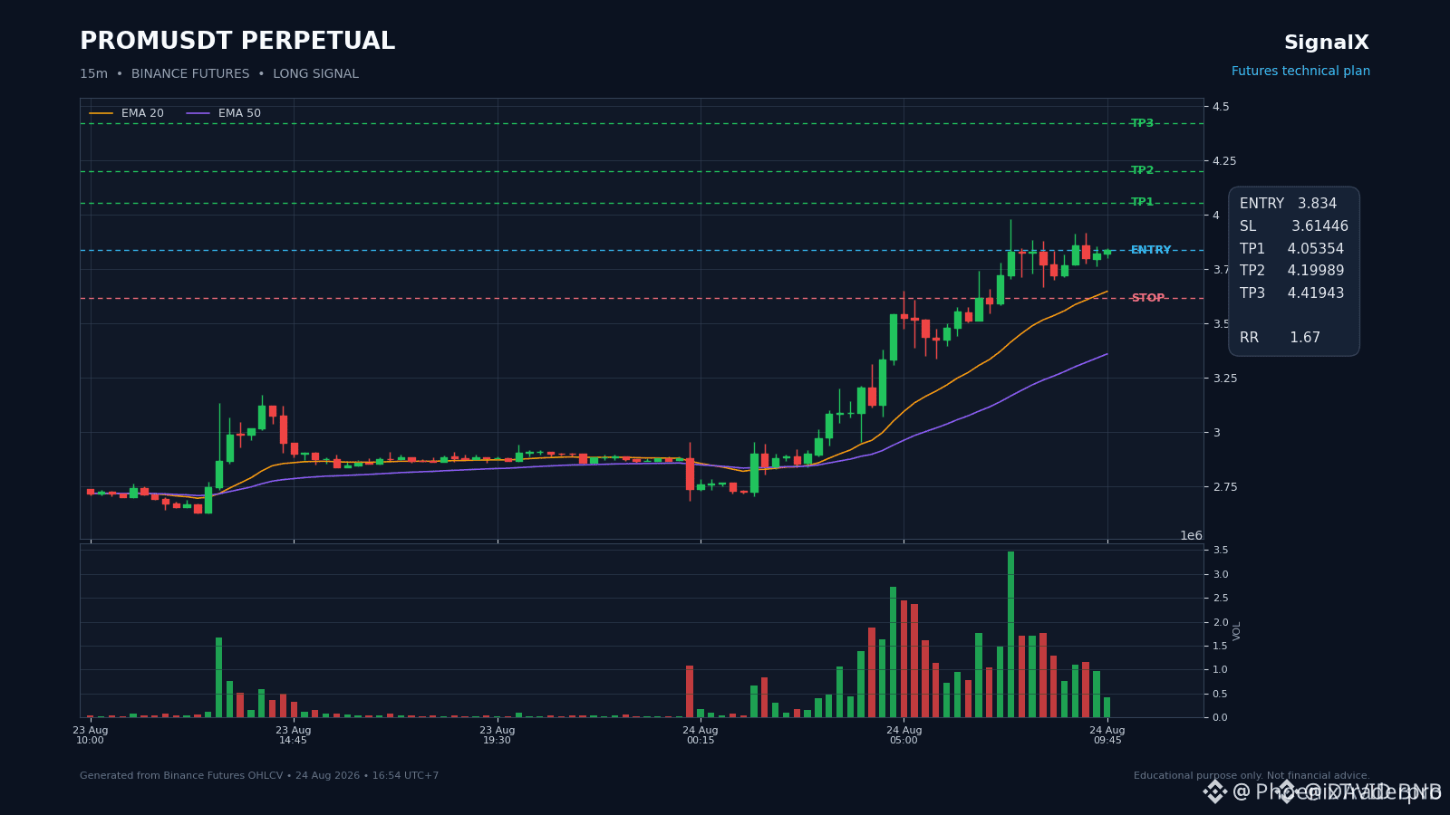
Task: Click the 3.25 price axis label
Action: [x=1224, y=379]
